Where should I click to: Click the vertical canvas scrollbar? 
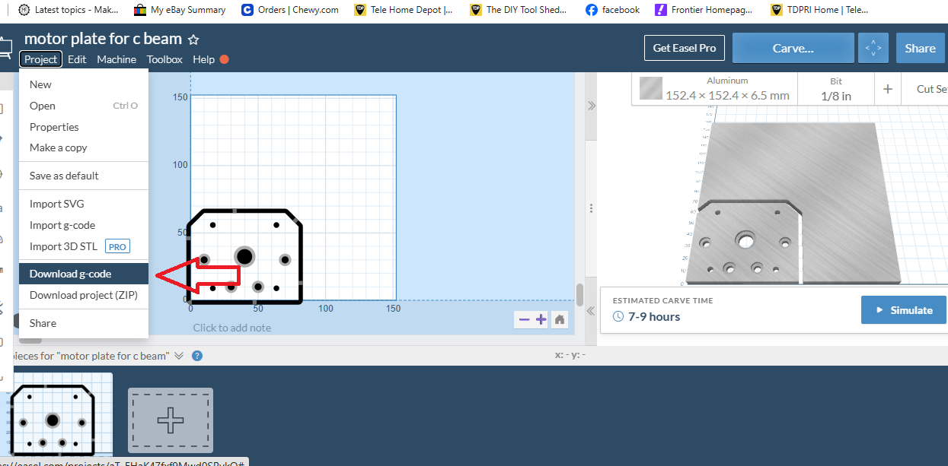(x=579, y=293)
